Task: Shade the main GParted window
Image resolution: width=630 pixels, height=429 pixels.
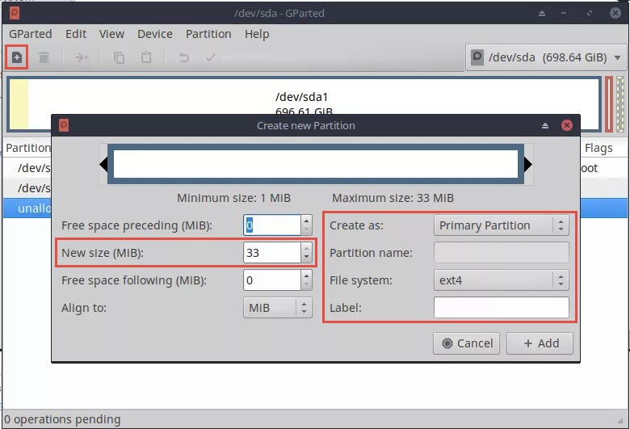Action: pos(542,13)
